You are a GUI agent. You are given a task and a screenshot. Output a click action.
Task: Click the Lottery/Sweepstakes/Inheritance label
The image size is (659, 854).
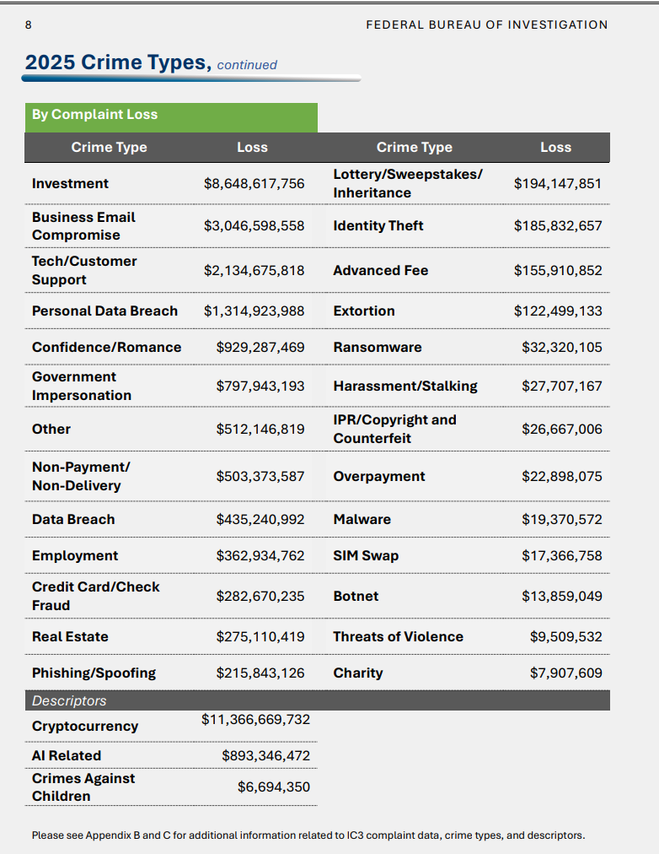[408, 184]
